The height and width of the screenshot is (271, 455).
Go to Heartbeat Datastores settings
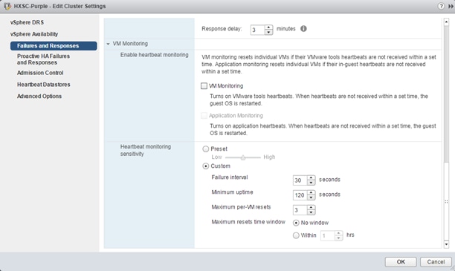coord(44,85)
